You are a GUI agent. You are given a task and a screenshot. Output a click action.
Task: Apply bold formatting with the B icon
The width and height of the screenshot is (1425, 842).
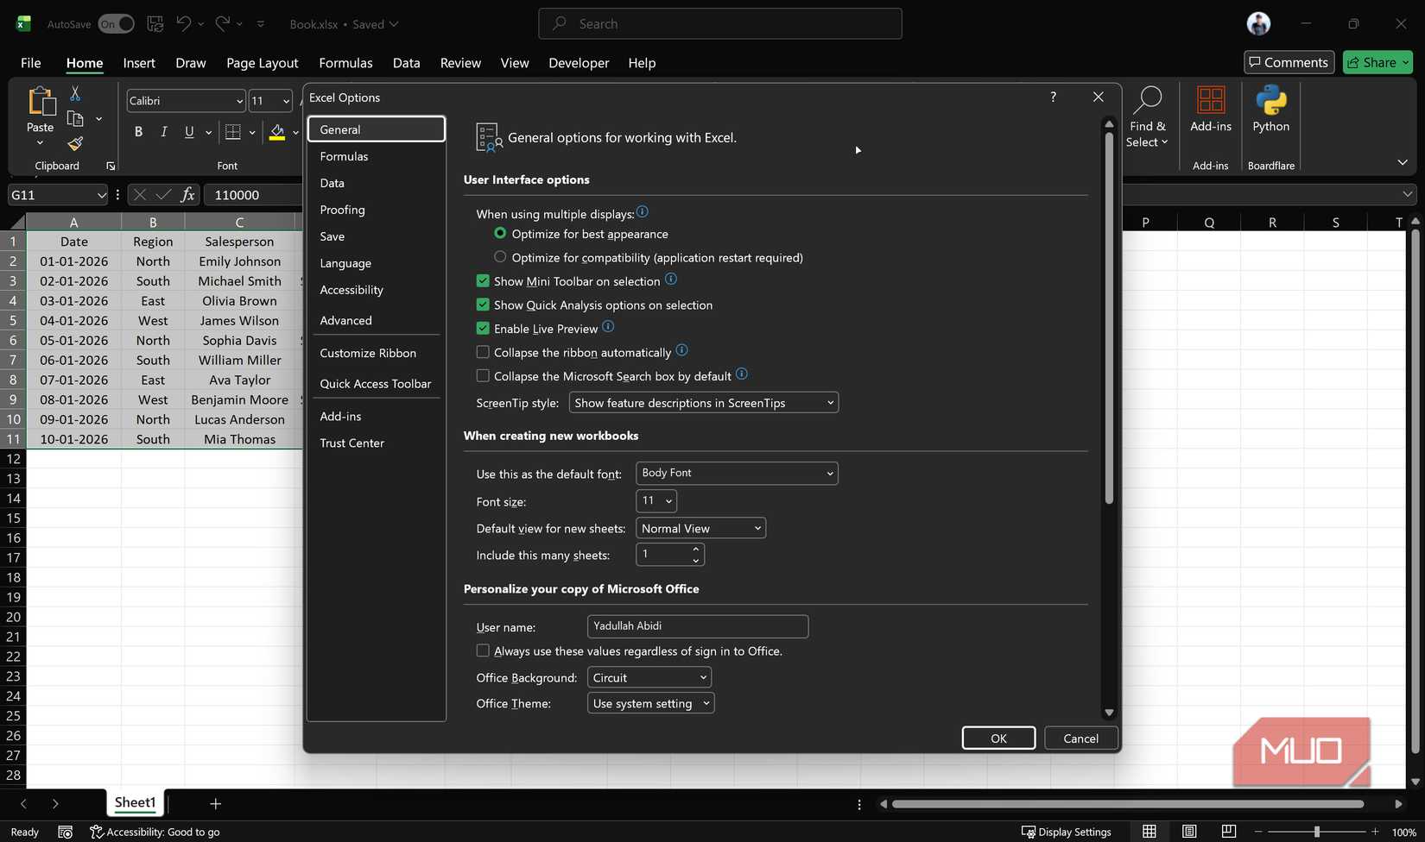point(138,132)
